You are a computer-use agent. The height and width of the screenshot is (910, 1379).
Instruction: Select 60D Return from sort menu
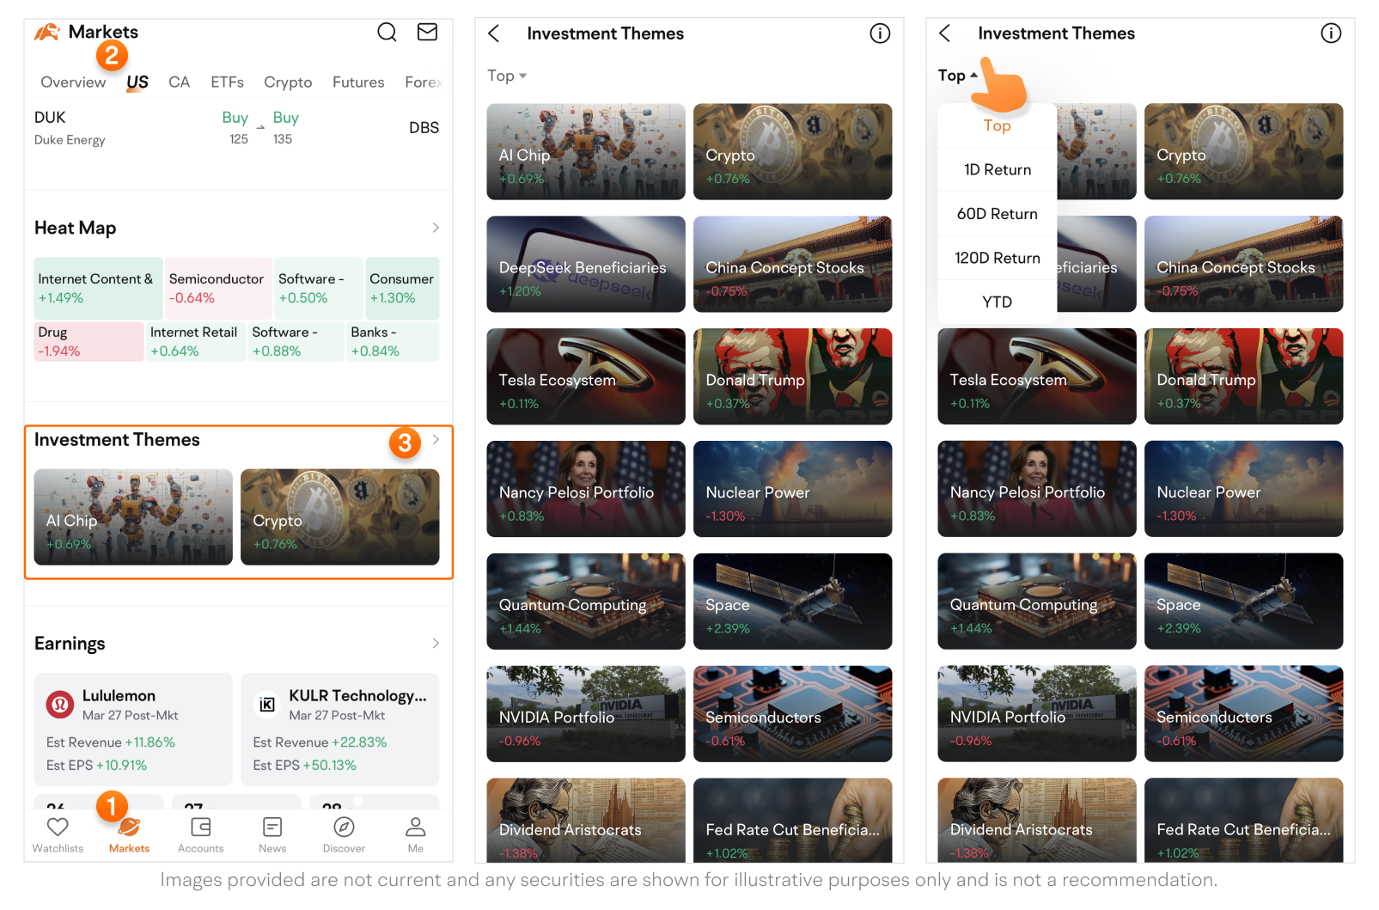click(998, 214)
